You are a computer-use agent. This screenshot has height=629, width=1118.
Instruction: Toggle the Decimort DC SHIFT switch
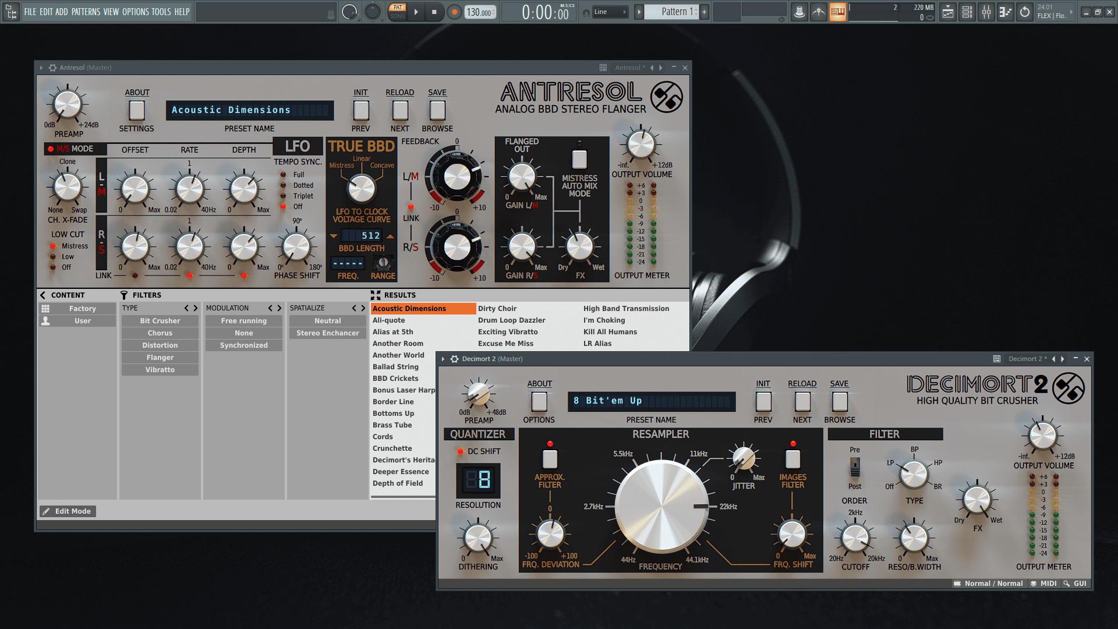pyautogui.click(x=460, y=451)
